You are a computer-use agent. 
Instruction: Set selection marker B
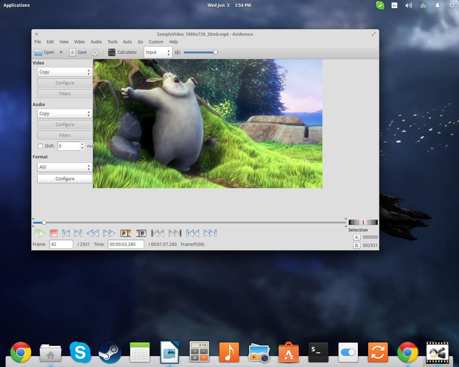pos(141,234)
